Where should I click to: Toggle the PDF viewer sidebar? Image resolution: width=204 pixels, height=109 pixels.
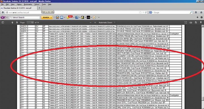coord(3,23)
